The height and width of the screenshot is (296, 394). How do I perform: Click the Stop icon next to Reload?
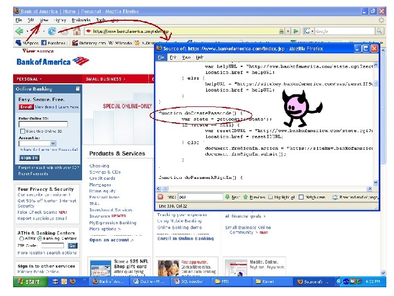[x=65, y=31]
